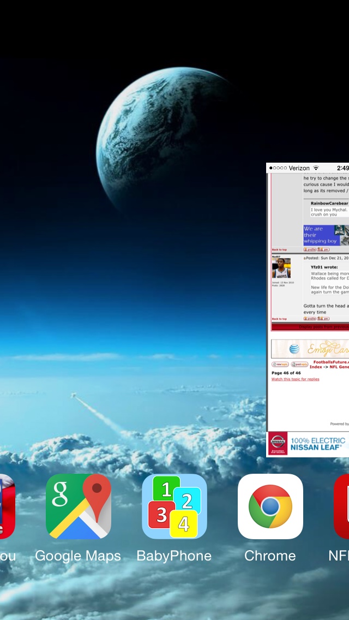Click the new topic button in preview
The height and width of the screenshot is (620, 349).
280,364
